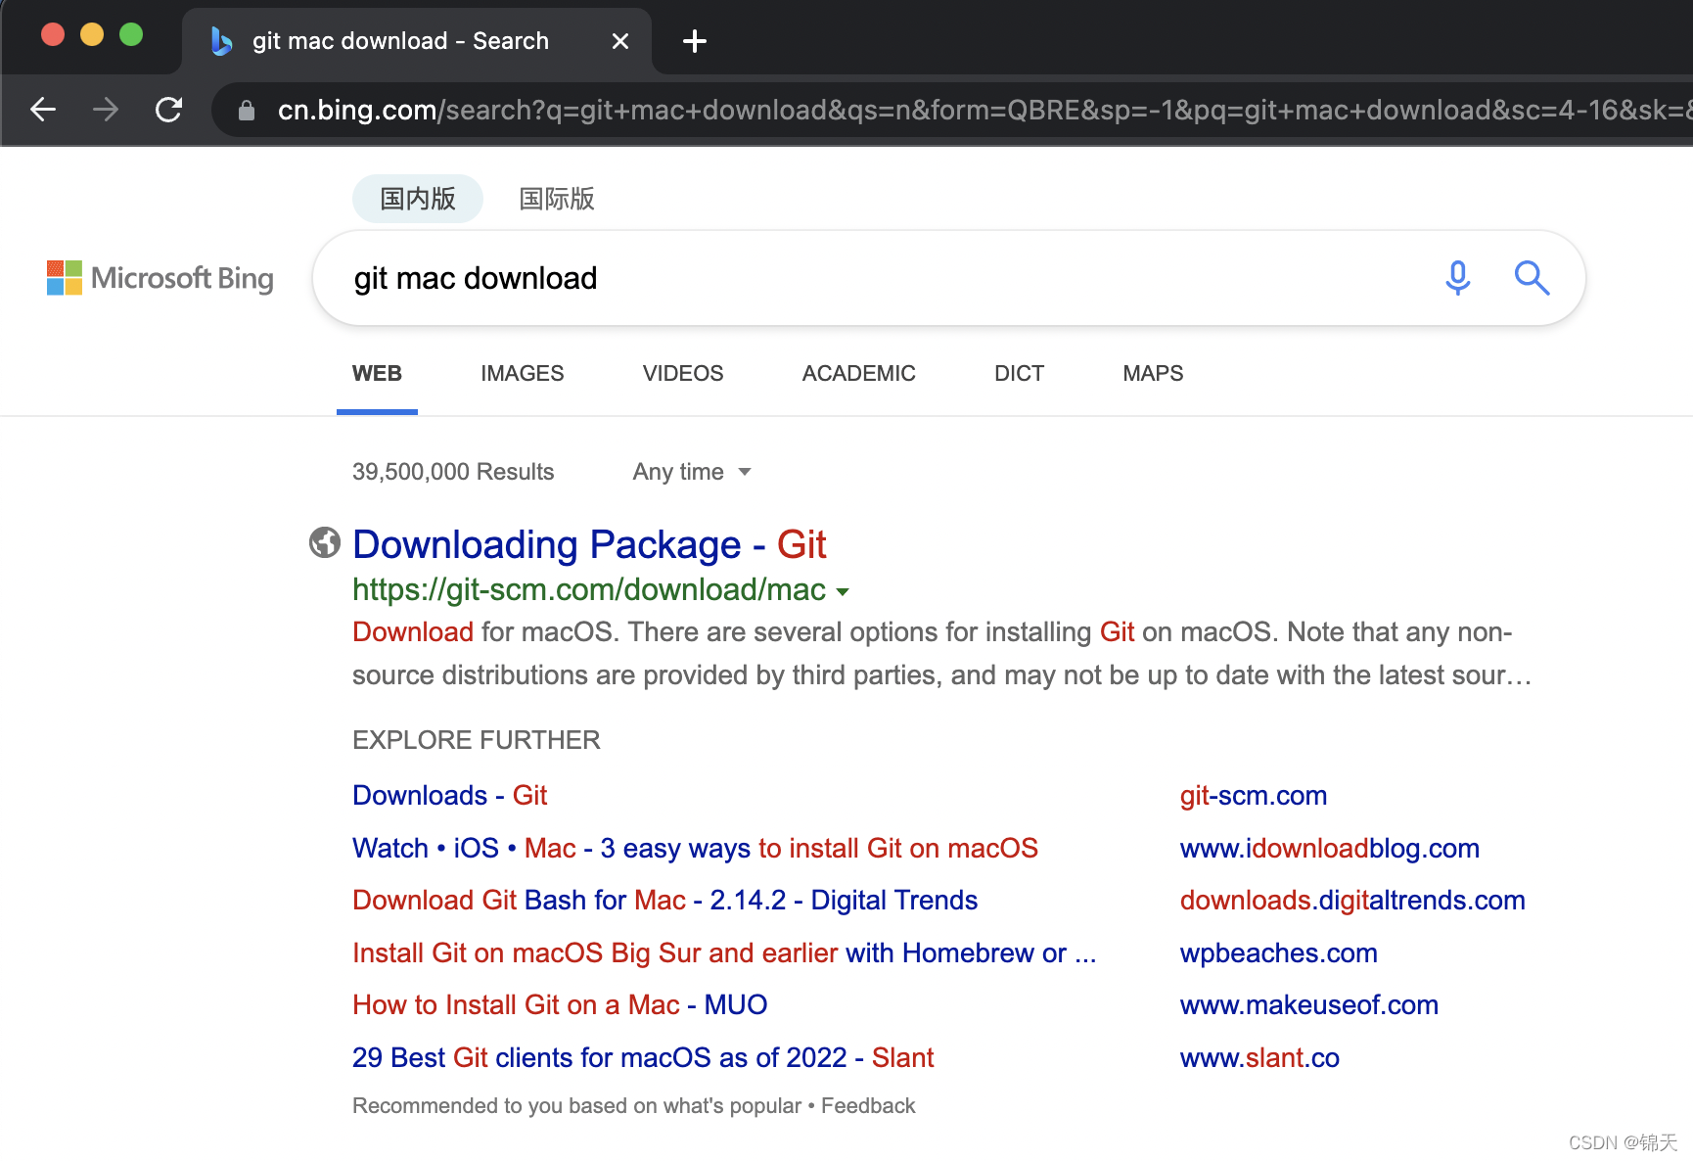Open '29 Best Git clients for macOS' link
The width and height of the screenshot is (1693, 1161).
(x=643, y=1057)
